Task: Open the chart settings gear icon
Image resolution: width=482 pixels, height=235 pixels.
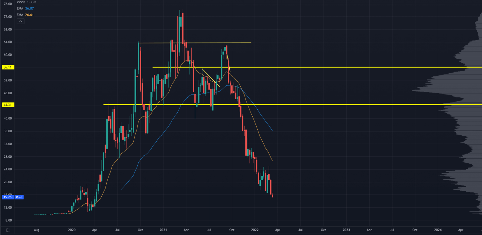Action: (x=8, y=230)
